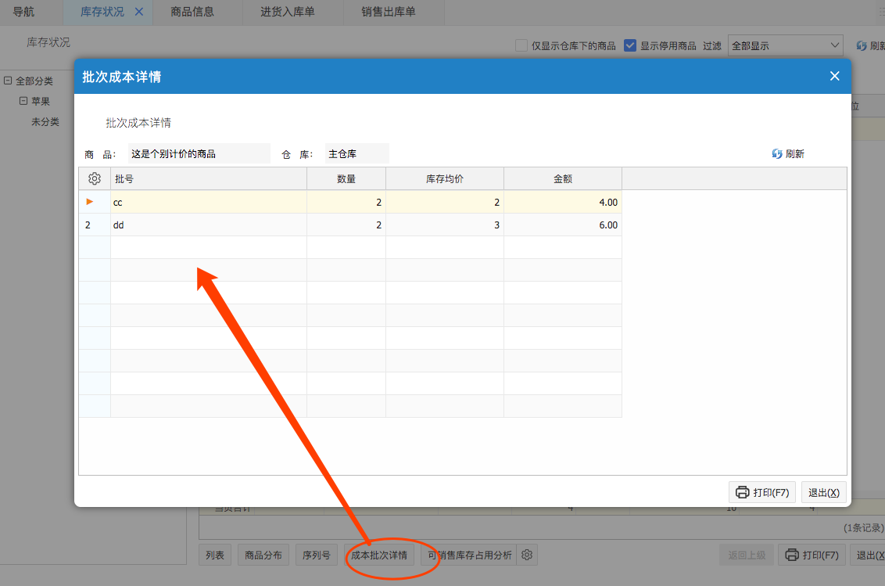885x586 pixels.
Task: Click the bottom toolbar 打印(F7) printer icon
Action: click(792, 555)
